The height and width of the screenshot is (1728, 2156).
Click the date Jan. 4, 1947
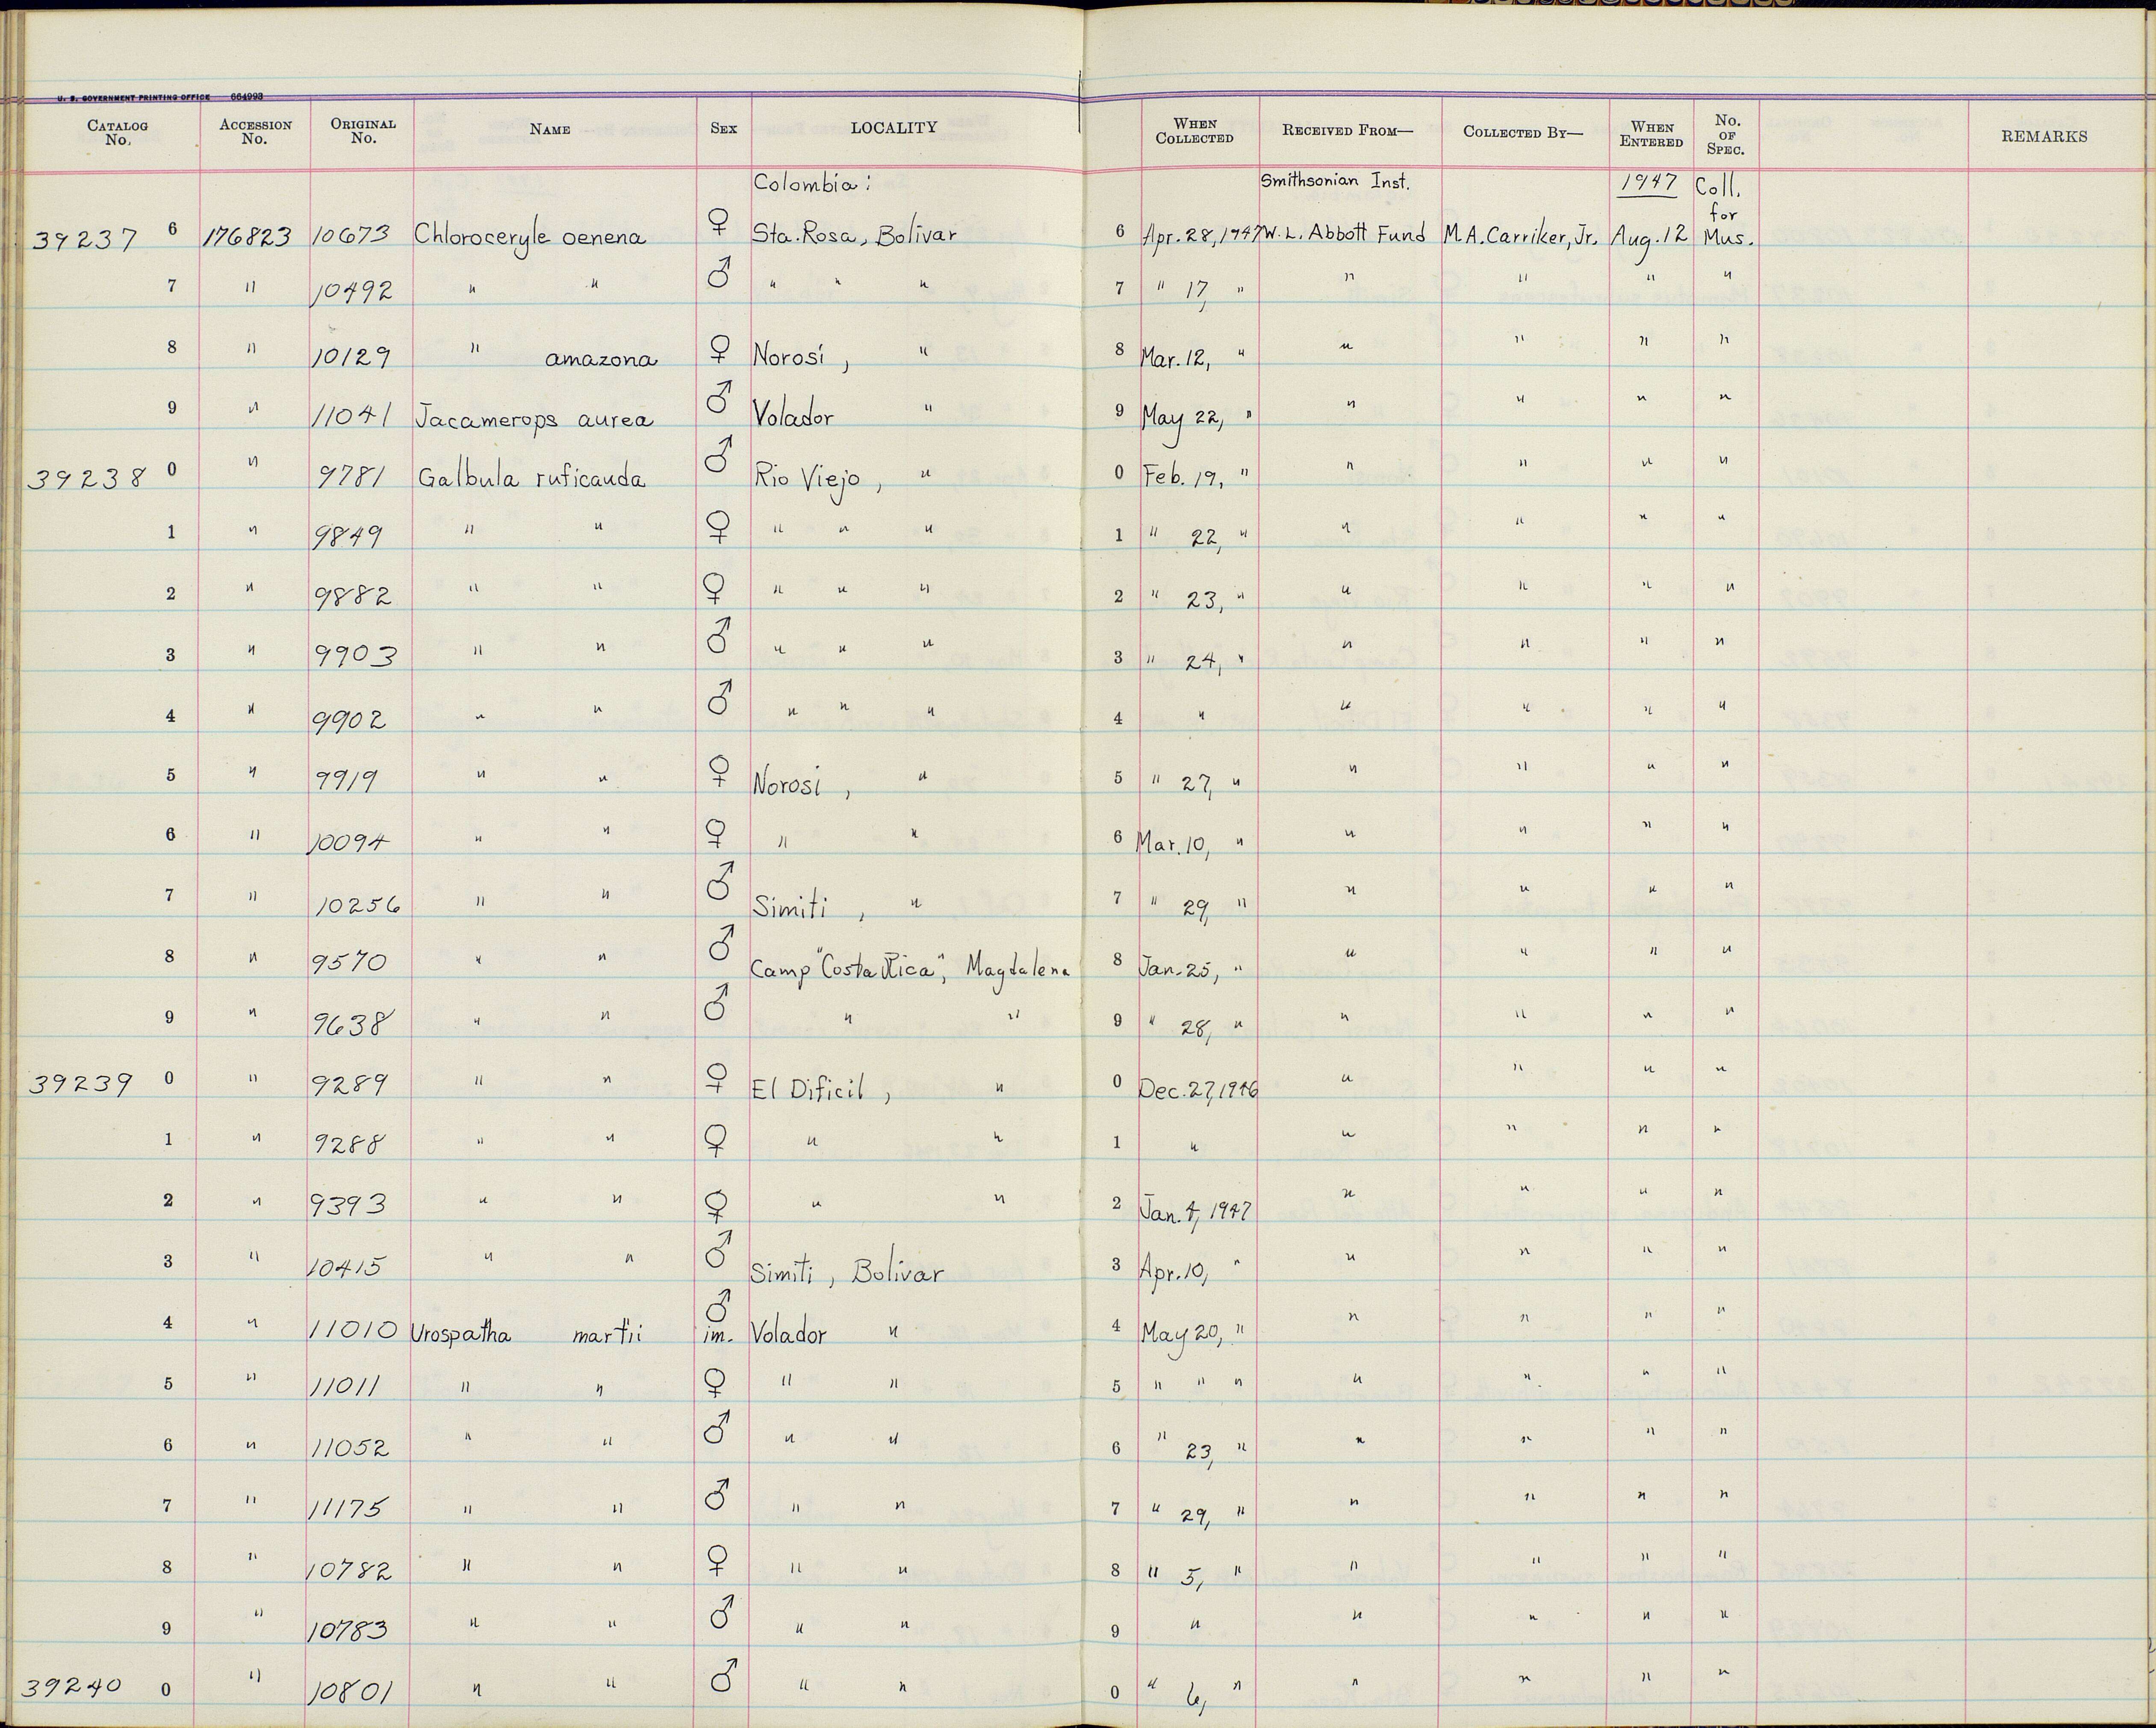[x=1196, y=1210]
